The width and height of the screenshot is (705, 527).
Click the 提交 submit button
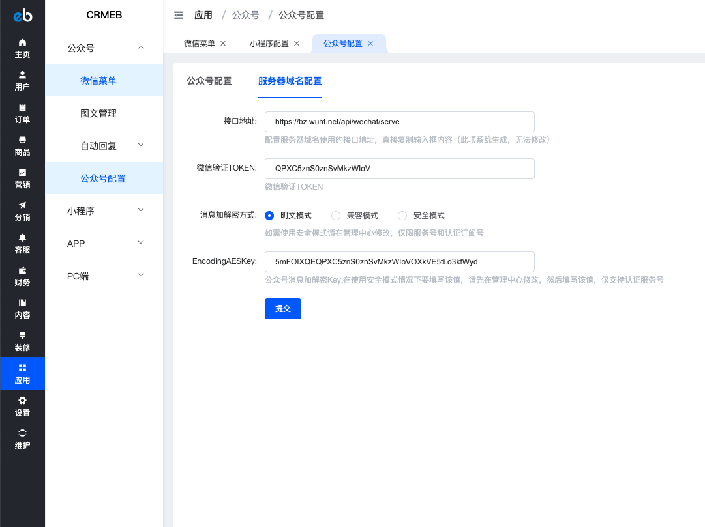(283, 309)
